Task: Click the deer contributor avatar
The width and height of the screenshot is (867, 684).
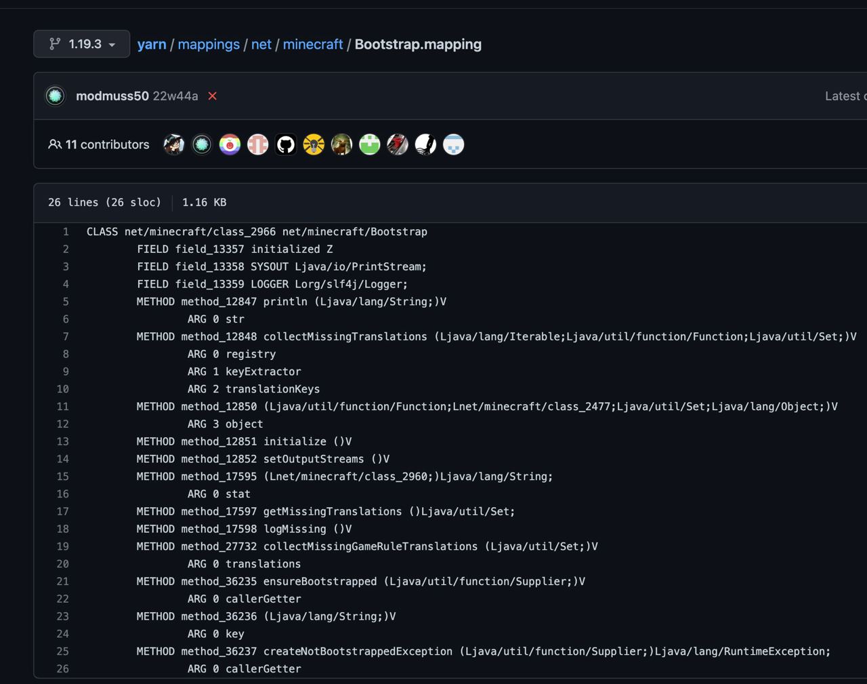Action: 341,144
